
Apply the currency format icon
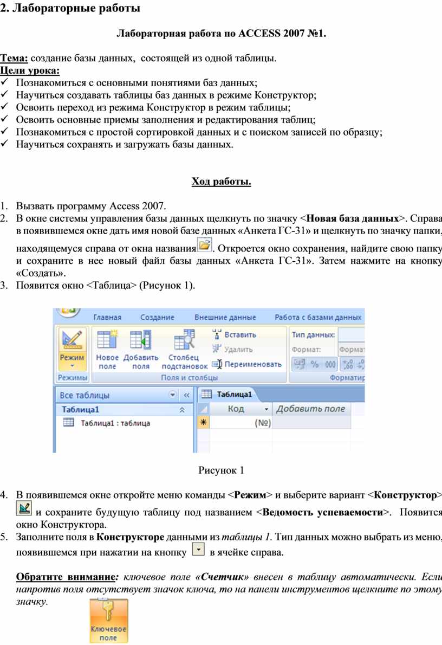tap(299, 364)
